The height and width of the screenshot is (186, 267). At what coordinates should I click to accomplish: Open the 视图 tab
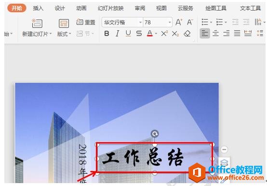click(161, 8)
